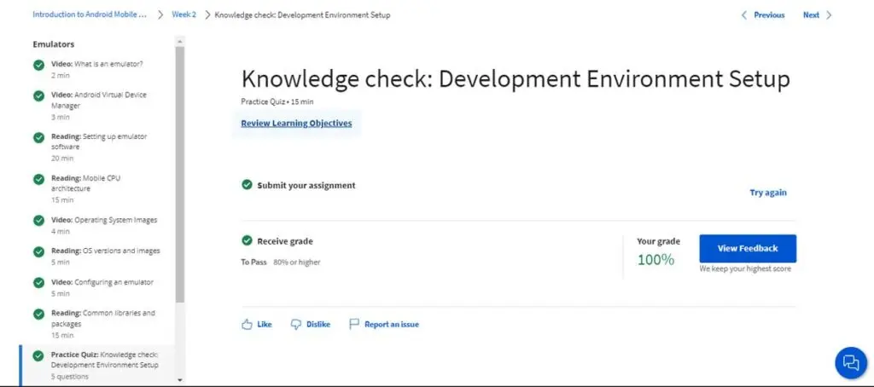Viewport: 874px width, 387px height.
Task: Click green checkmark beside Mobile CPU architecture
Action: [x=38, y=179]
